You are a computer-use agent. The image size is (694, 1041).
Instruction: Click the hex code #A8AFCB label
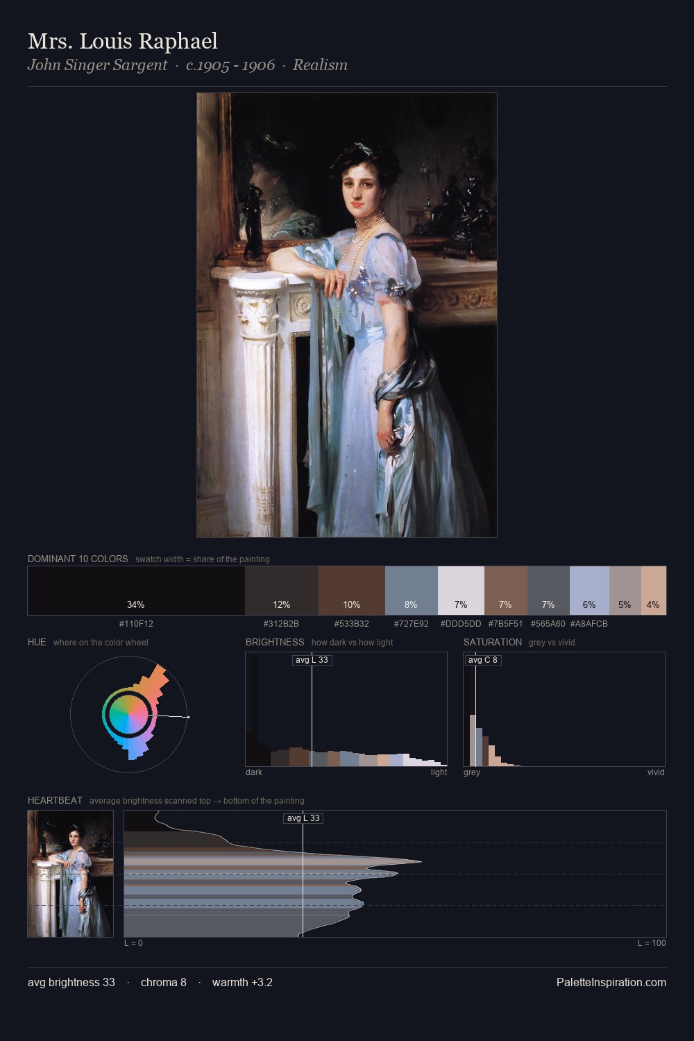click(589, 623)
